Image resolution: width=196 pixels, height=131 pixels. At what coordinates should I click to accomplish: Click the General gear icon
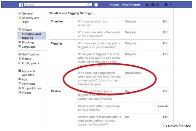19,13
